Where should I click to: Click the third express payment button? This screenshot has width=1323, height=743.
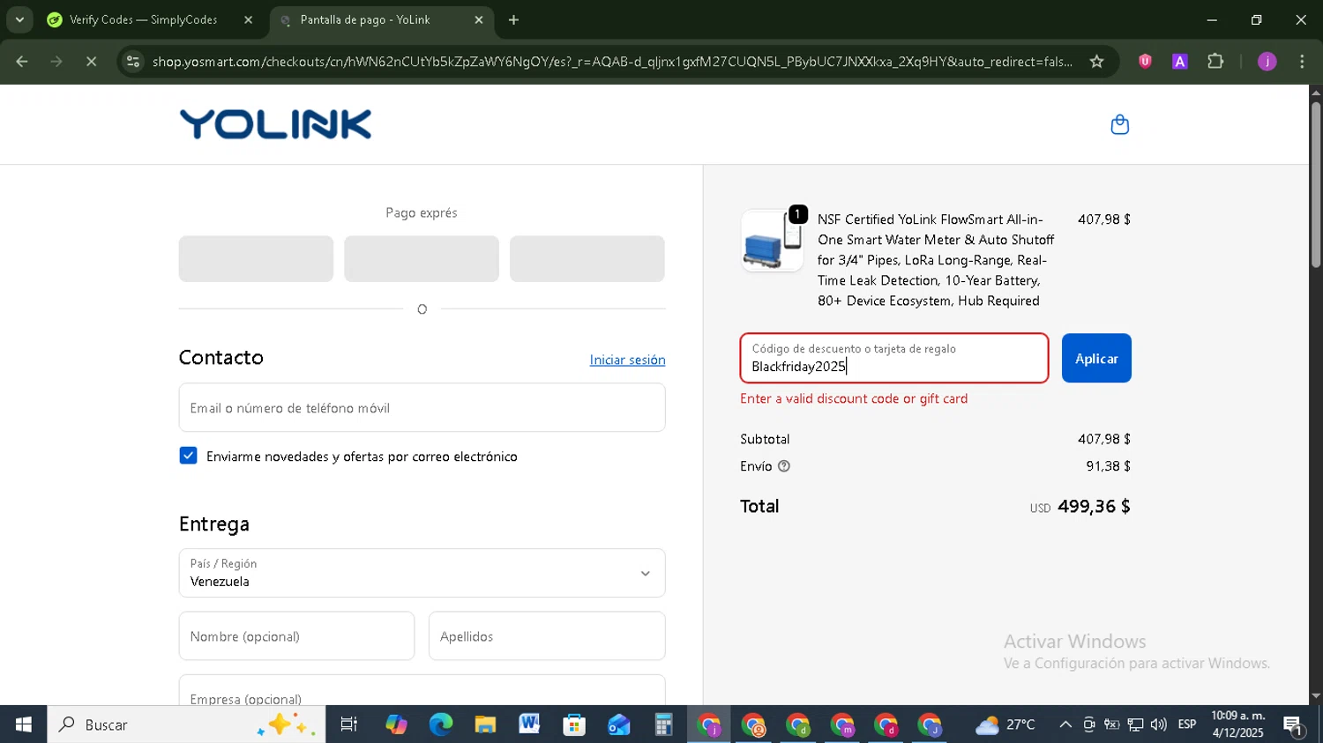coord(587,258)
